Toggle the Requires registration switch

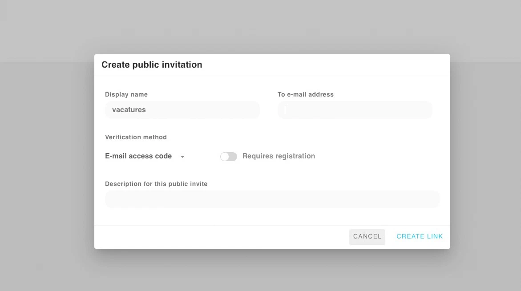(229, 157)
